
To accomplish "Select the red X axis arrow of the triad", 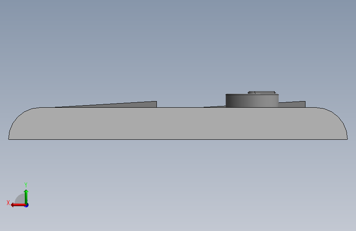I will pyautogui.click(x=18, y=205).
